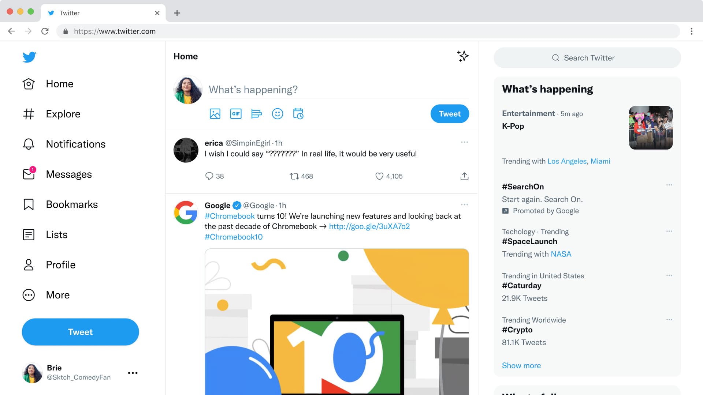Navigate to Explore section

click(63, 113)
